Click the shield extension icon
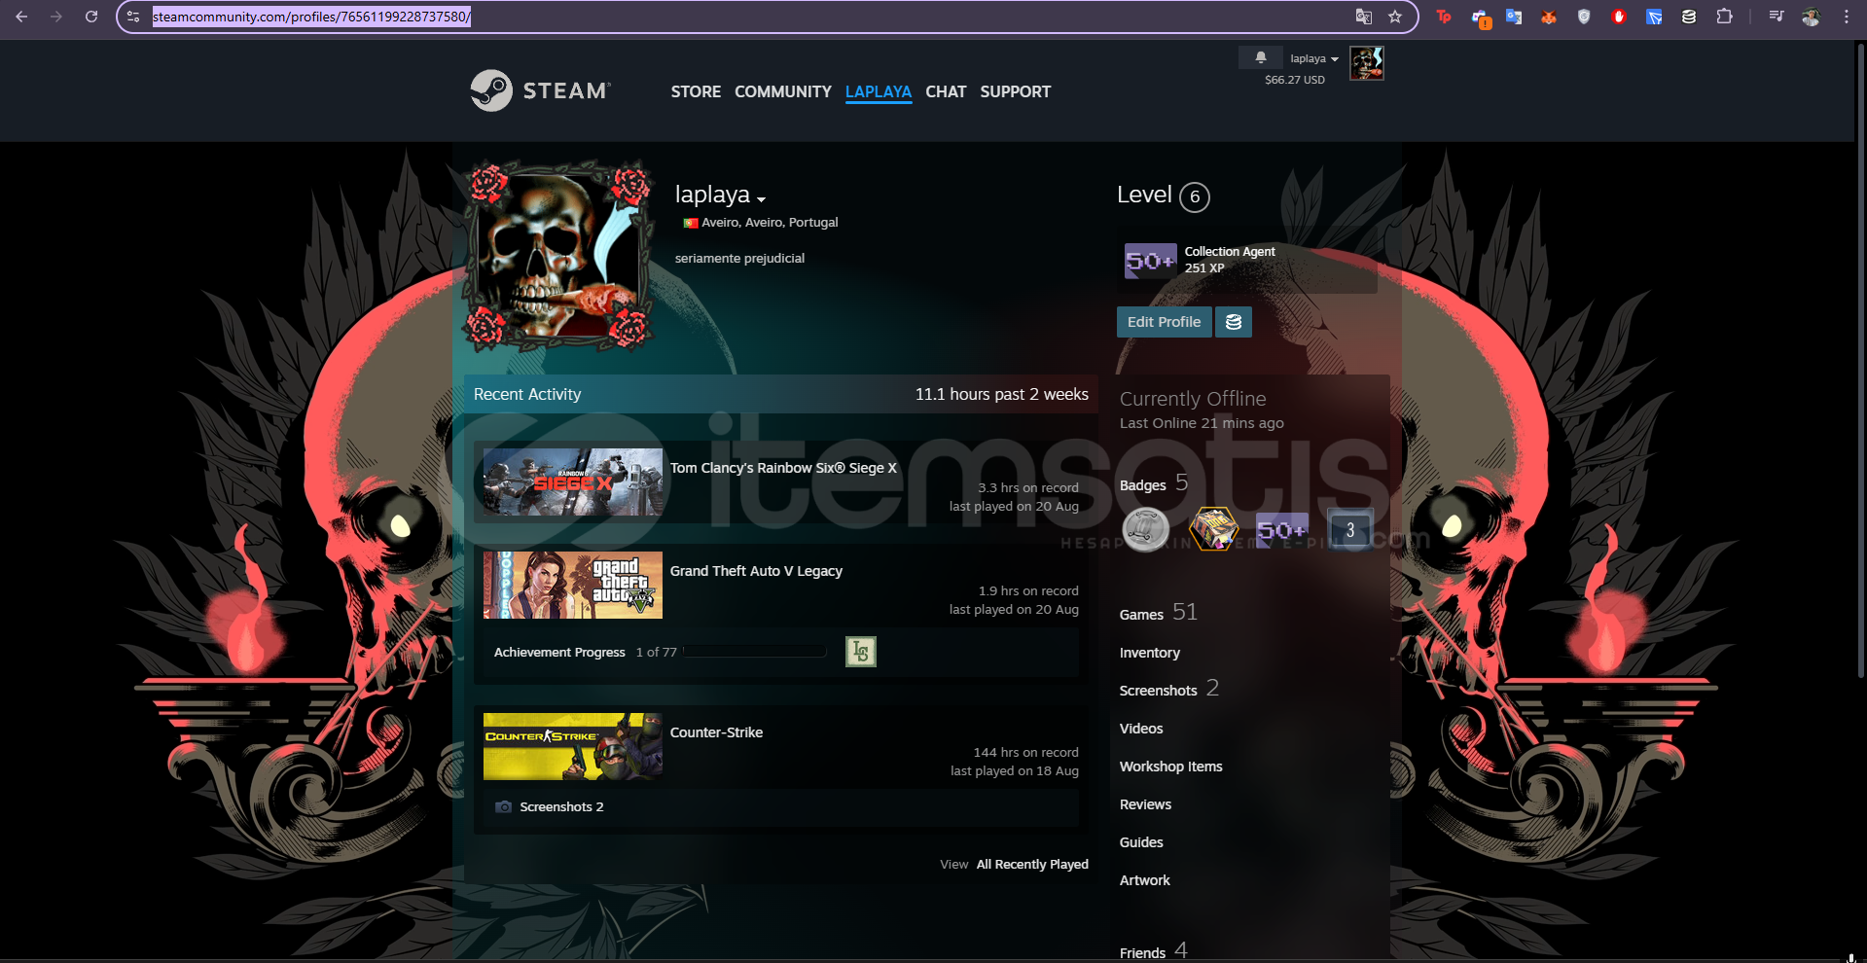Viewport: 1867px width, 963px height. pyautogui.click(x=1584, y=17)
